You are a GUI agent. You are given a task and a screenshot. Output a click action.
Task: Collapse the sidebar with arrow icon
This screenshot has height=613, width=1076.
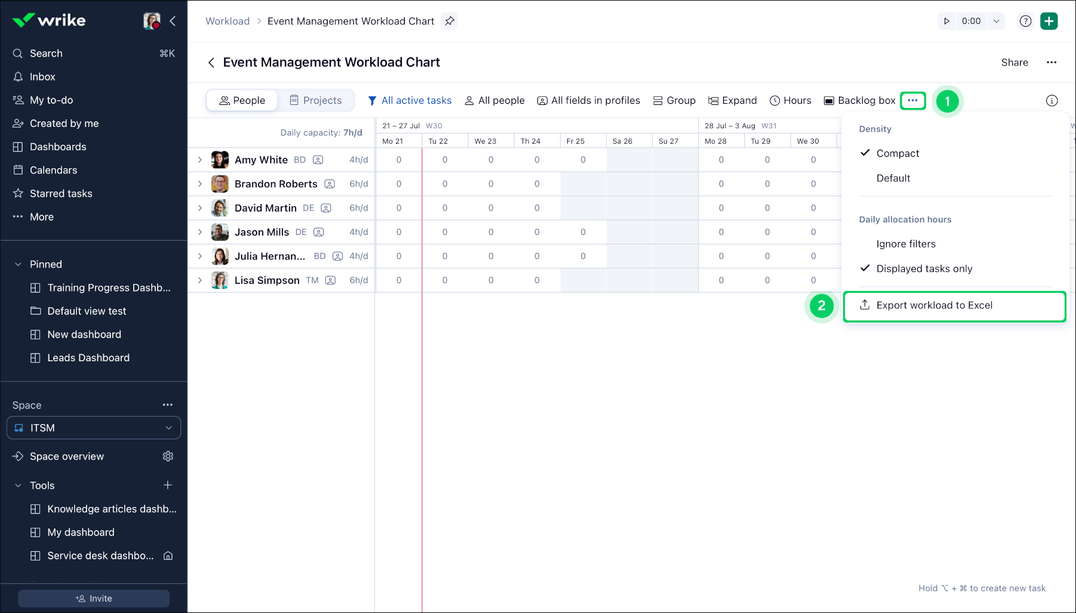click(173, 21)
